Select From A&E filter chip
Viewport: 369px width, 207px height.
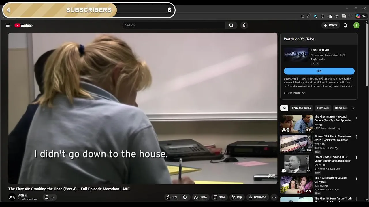coord(323,108)
